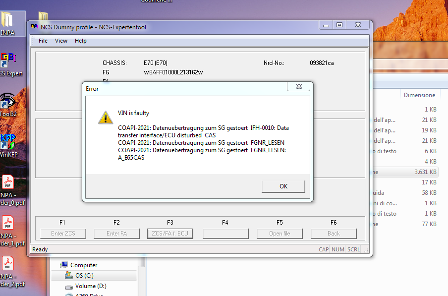Click the CAP status bar indicator
Image resolution: width=448 pixels, height=296 pixels.
click(324, 249)
